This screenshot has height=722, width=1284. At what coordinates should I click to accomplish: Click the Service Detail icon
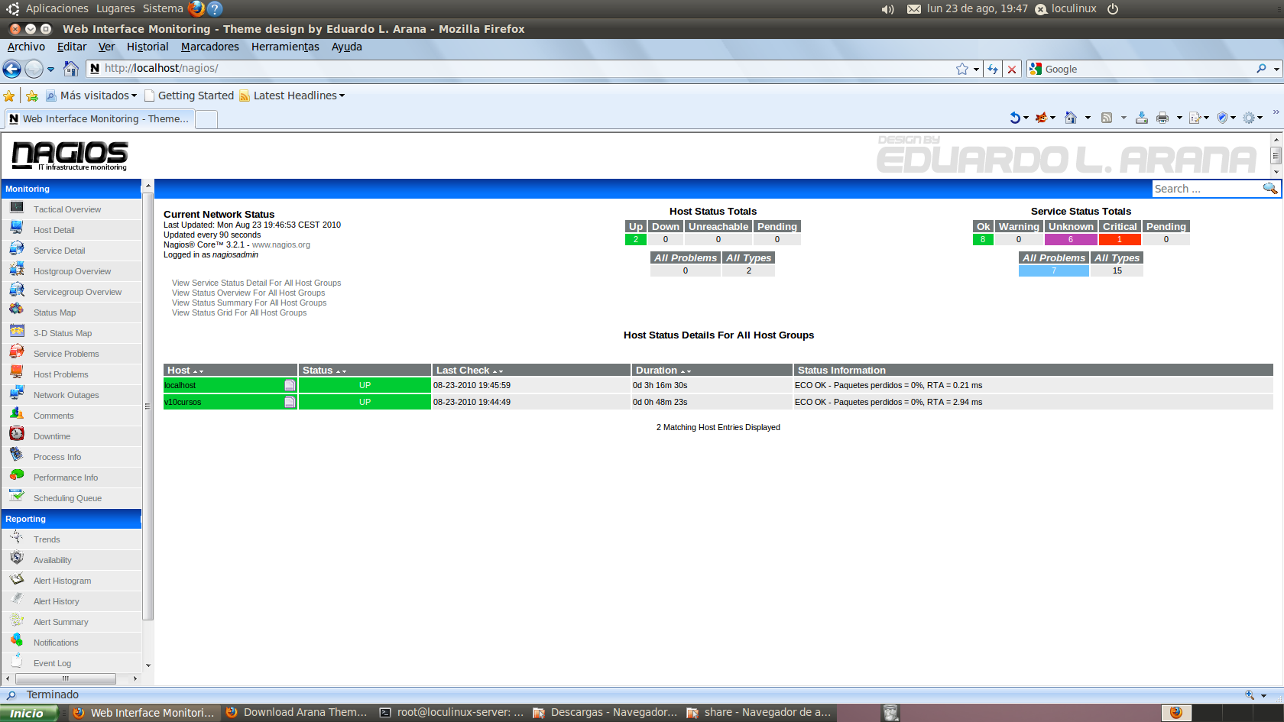point(17,249)
